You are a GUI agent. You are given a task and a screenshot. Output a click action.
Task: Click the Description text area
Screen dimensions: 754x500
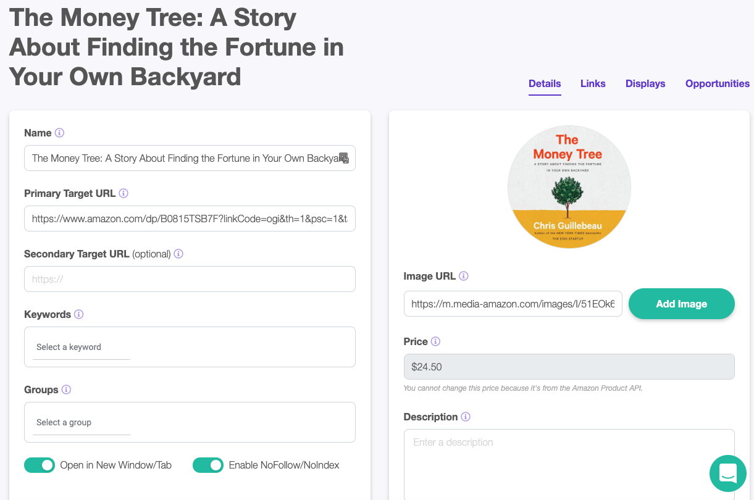569,464
